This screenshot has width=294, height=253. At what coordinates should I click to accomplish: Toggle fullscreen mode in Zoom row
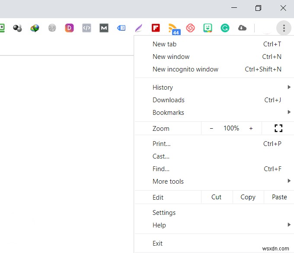point(278,128)
